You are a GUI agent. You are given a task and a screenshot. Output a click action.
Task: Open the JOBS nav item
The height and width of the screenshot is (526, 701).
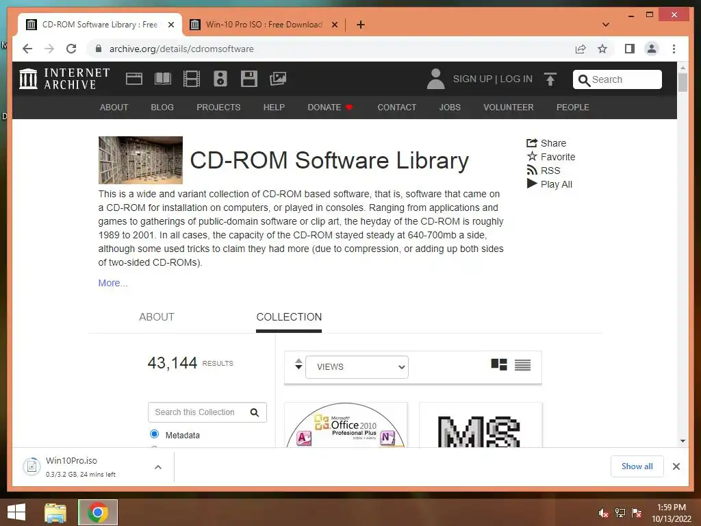450,108
